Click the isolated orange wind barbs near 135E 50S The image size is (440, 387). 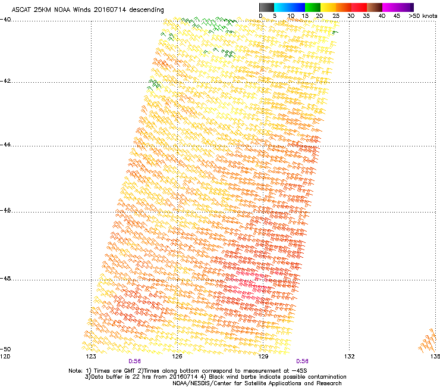[429, 341]
